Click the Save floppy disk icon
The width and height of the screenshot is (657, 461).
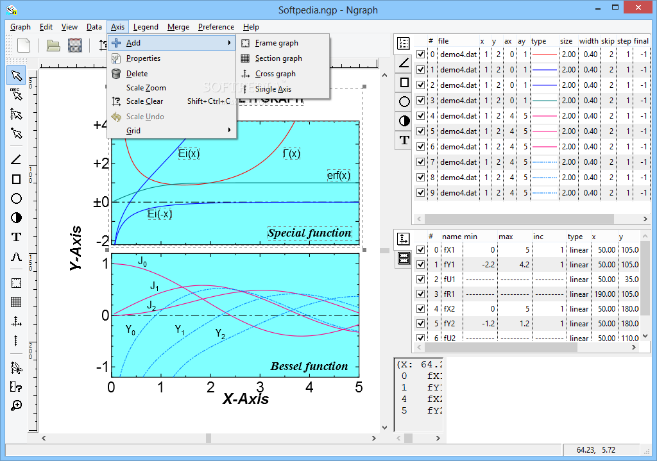click(75, 46)
